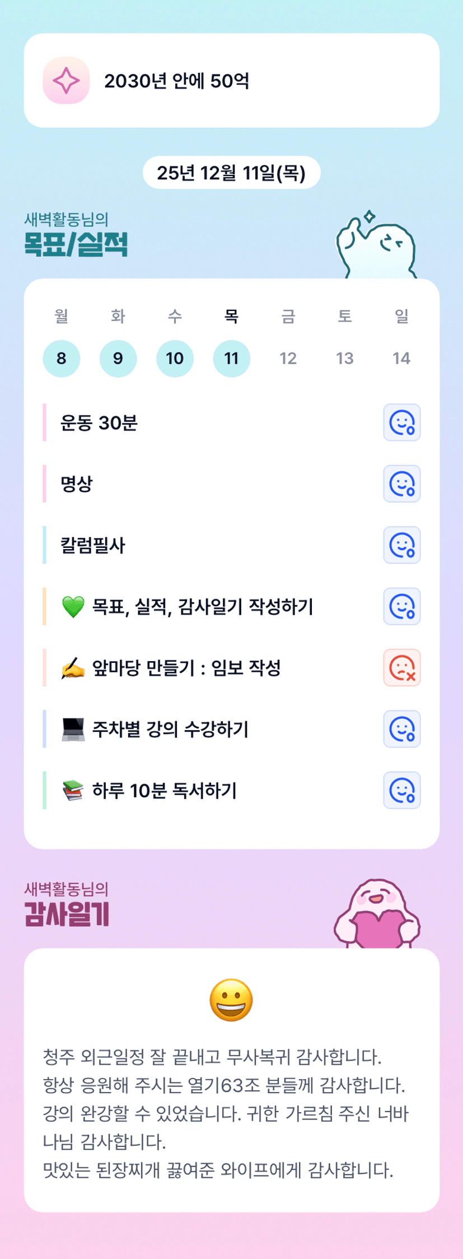463x1259 pixels.
Task: Select Tuesday 9 in week calendar
Action: point(118,359)
